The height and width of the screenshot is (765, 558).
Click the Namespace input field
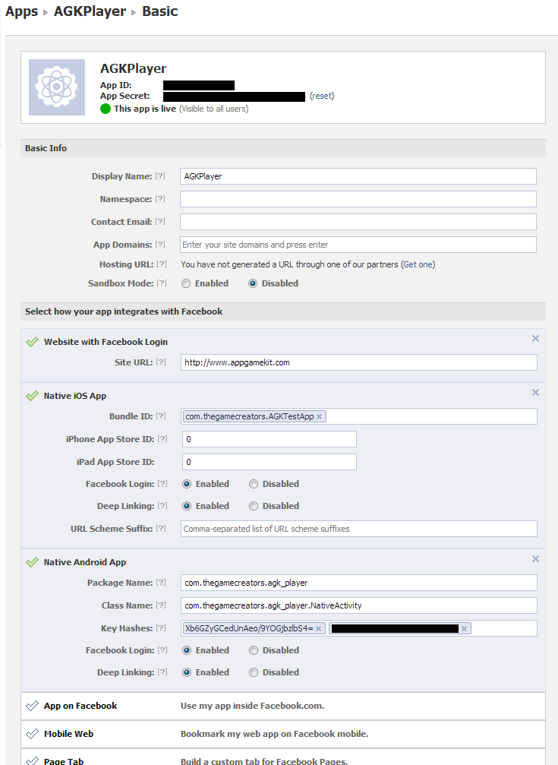click(x=358, y=199)
